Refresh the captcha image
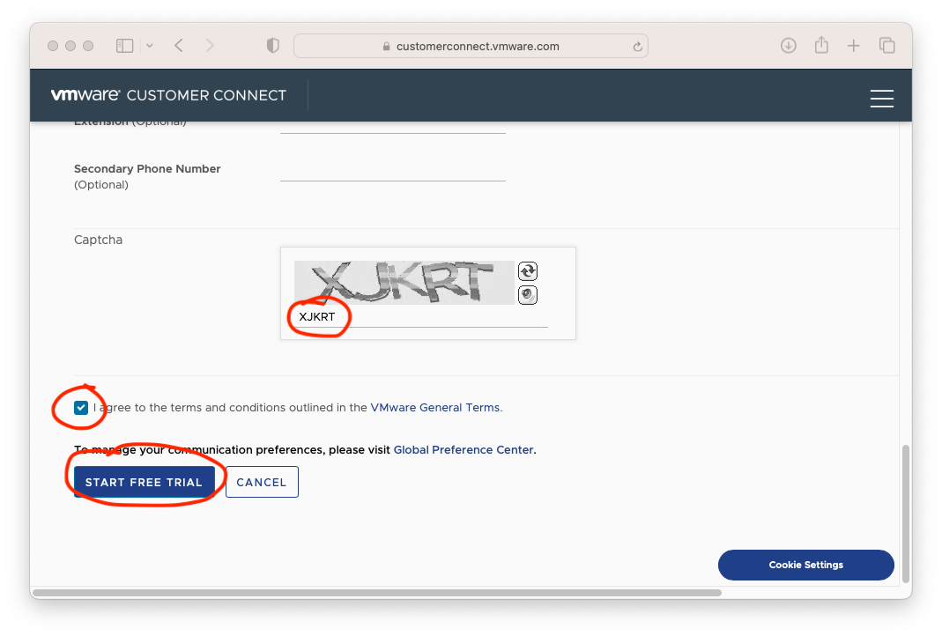 527,271
